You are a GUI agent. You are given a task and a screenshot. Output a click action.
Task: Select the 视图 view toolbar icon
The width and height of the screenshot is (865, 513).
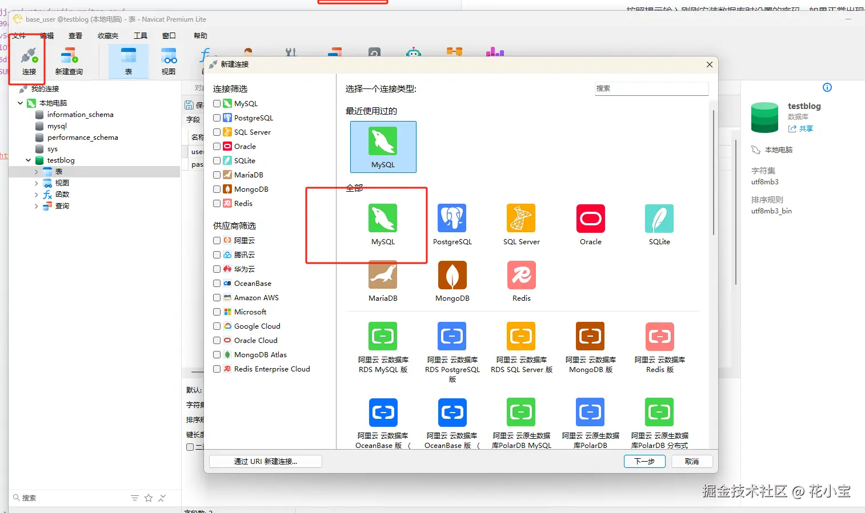point(169,61)
